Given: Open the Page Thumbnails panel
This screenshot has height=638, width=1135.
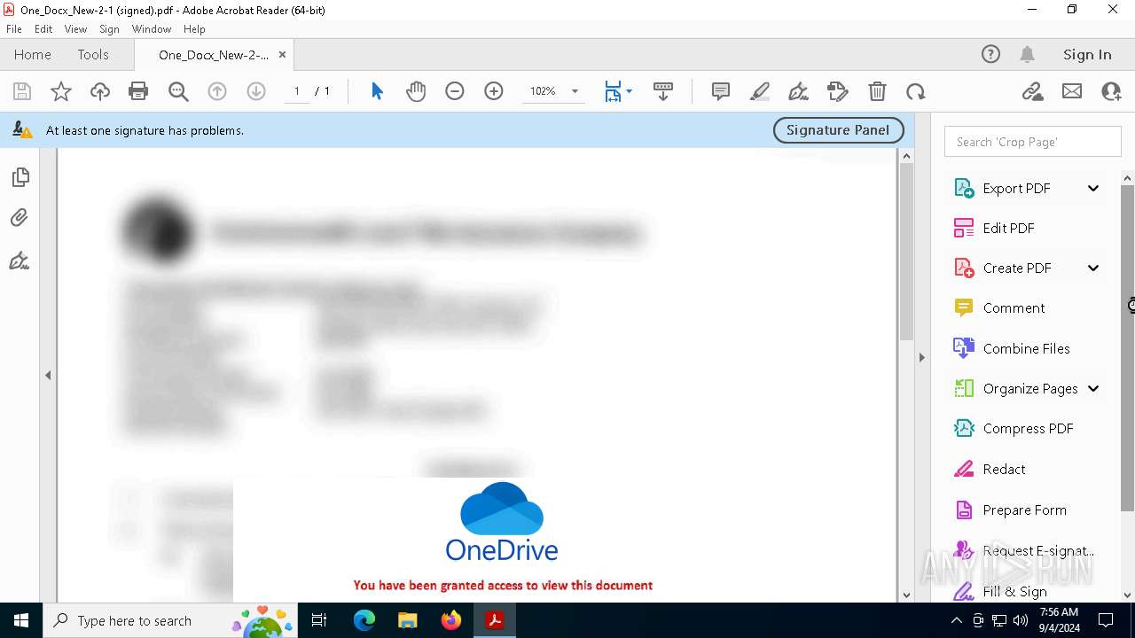Looking at the screenshot, I should pos(20,177).
